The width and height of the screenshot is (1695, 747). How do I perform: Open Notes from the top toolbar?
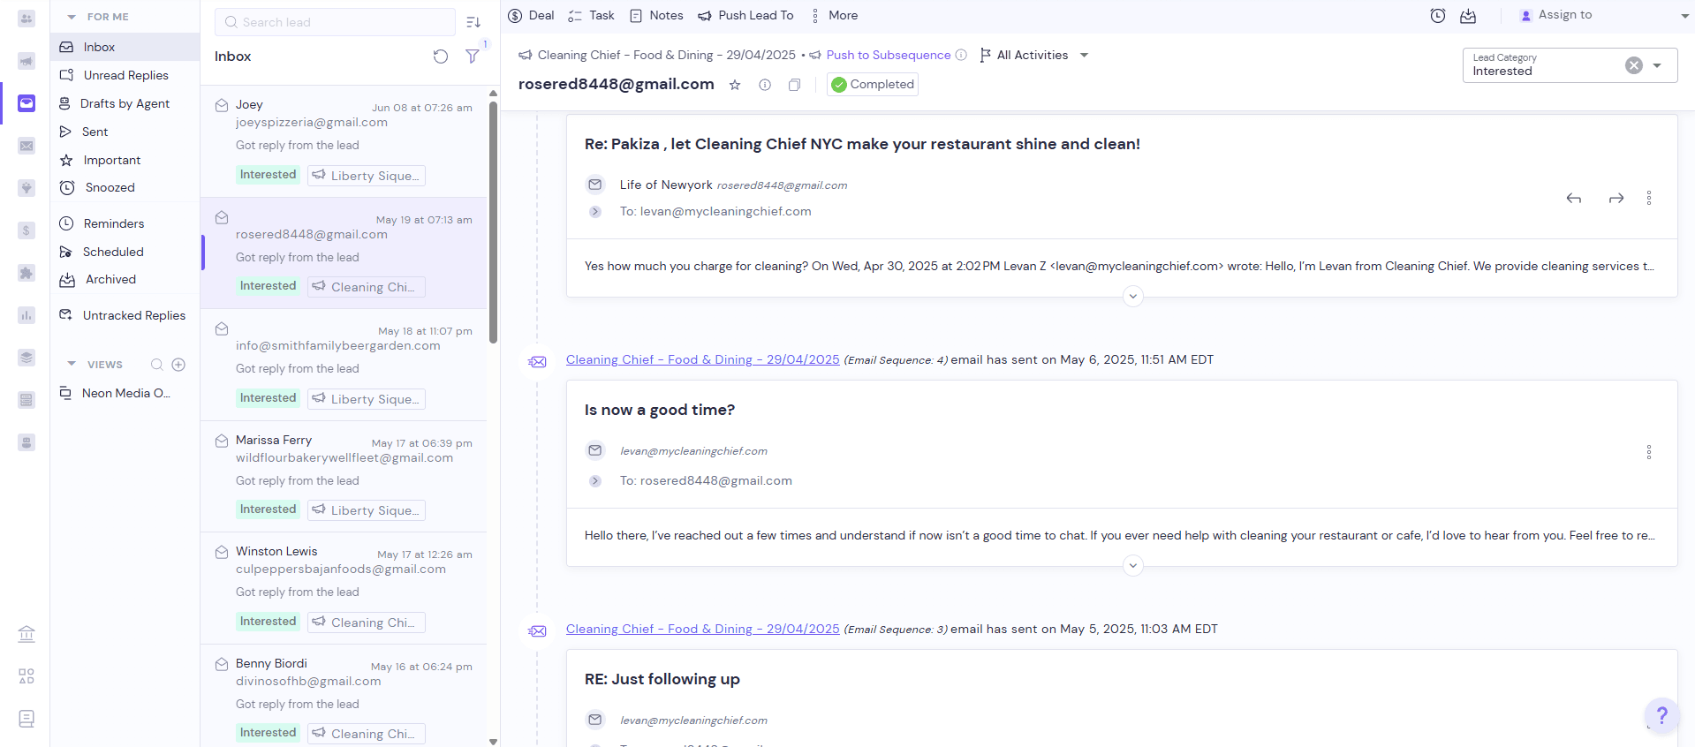pos(656,15)
